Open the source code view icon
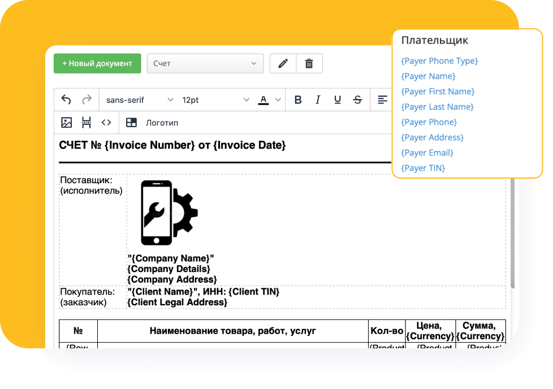 pos(106,123)
